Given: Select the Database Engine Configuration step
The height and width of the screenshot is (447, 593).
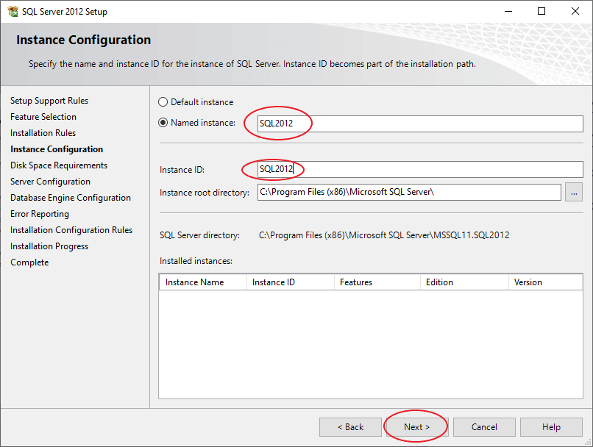Looking at the screenshot, I should [x=71, y=198].
